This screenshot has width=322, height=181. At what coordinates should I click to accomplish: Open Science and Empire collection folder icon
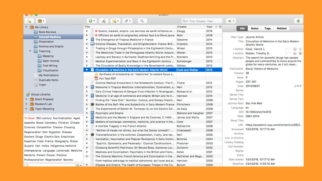pyautogui.click(x=36, y=46)
